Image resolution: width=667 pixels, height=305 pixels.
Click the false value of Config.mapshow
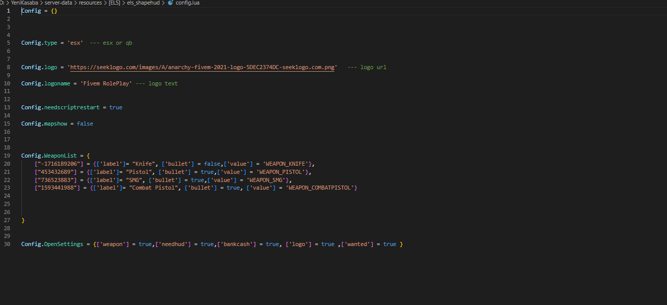[x=85, y=124]
